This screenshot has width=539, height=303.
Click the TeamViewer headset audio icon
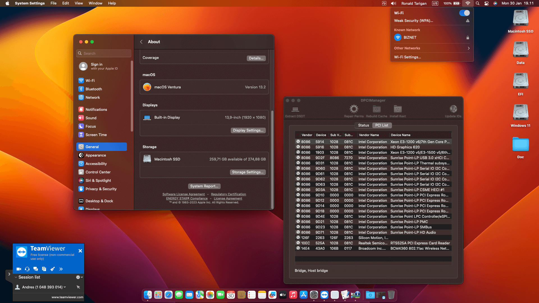tap(27, 269)
